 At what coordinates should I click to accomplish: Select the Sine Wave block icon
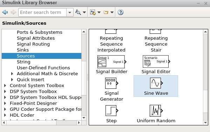156,83
